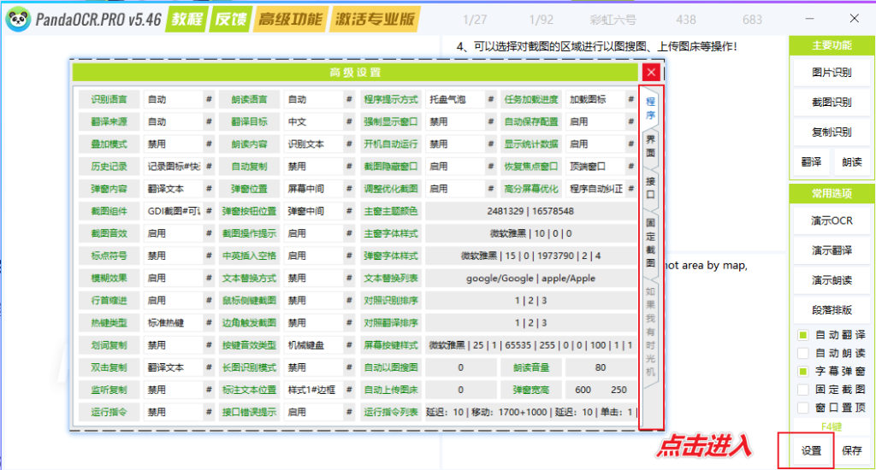This screenshot has height=470, width=876.
Task: Click the # icon next to 运行指令 value
Action: pos(209,412)
